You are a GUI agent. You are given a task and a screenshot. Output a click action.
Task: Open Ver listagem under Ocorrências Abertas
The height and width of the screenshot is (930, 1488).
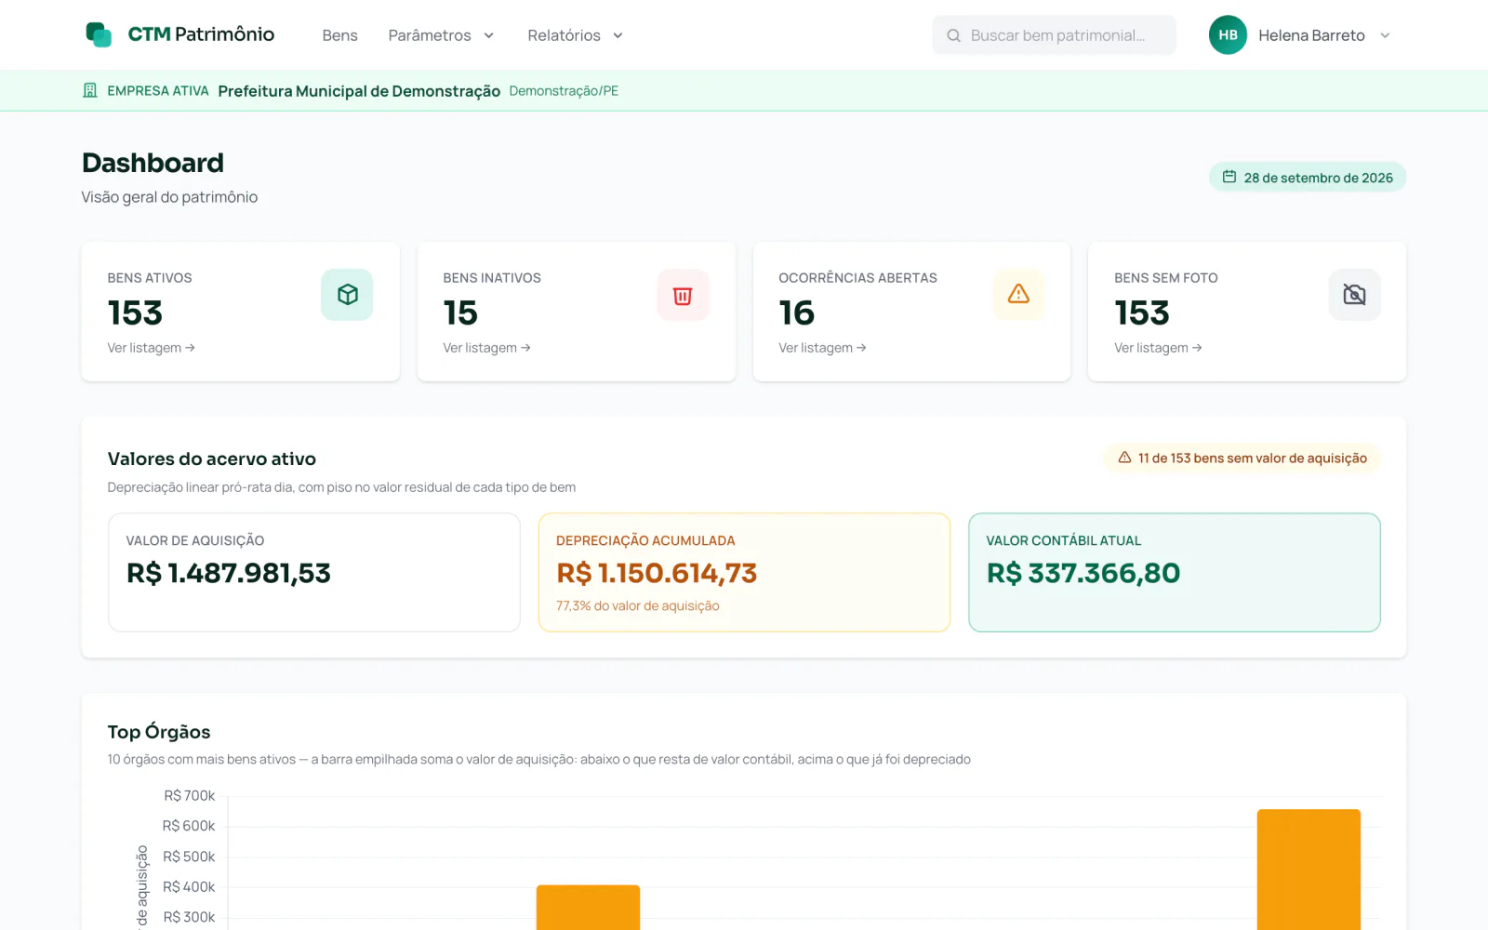pos(822,348)
